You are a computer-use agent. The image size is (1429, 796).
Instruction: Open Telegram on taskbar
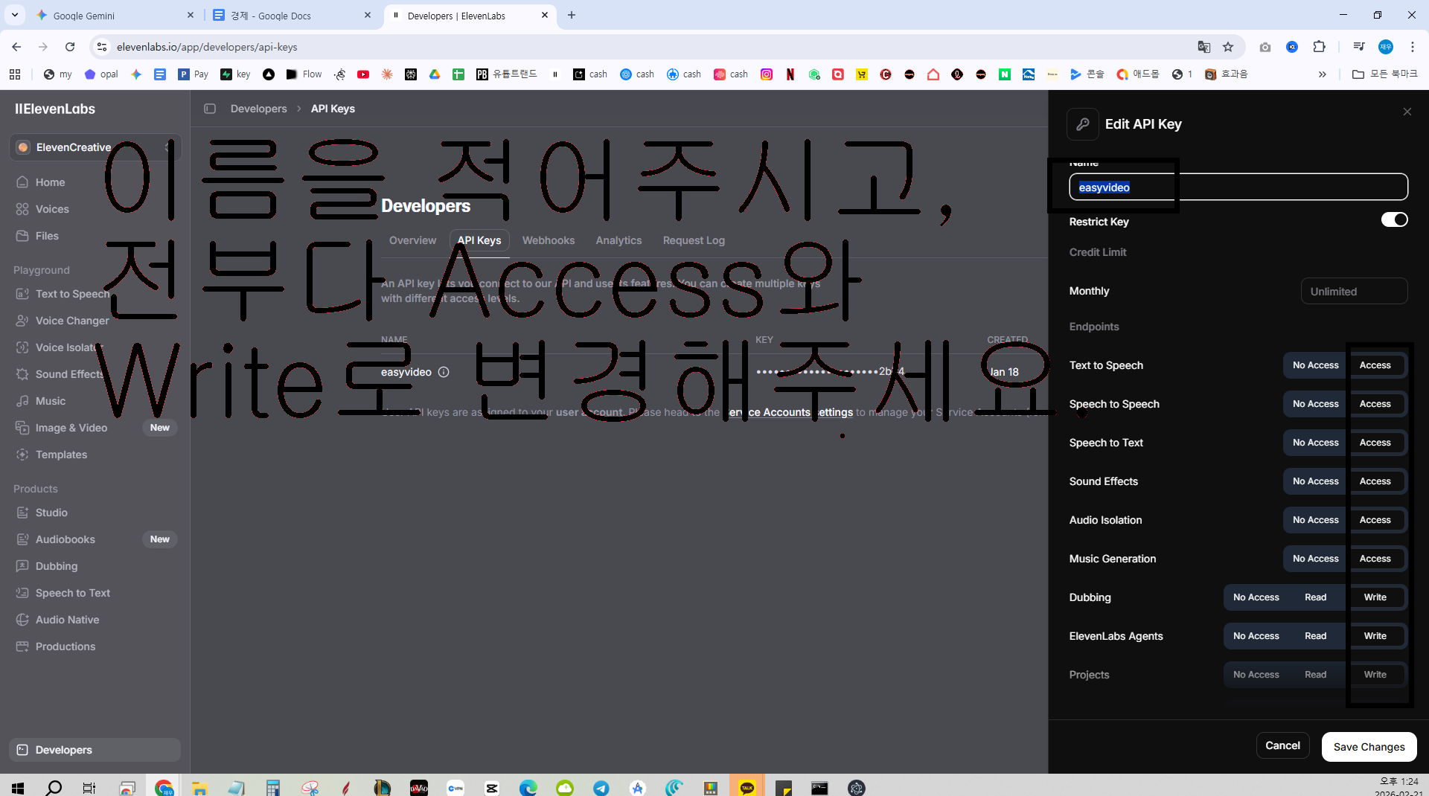coord(601,788)
